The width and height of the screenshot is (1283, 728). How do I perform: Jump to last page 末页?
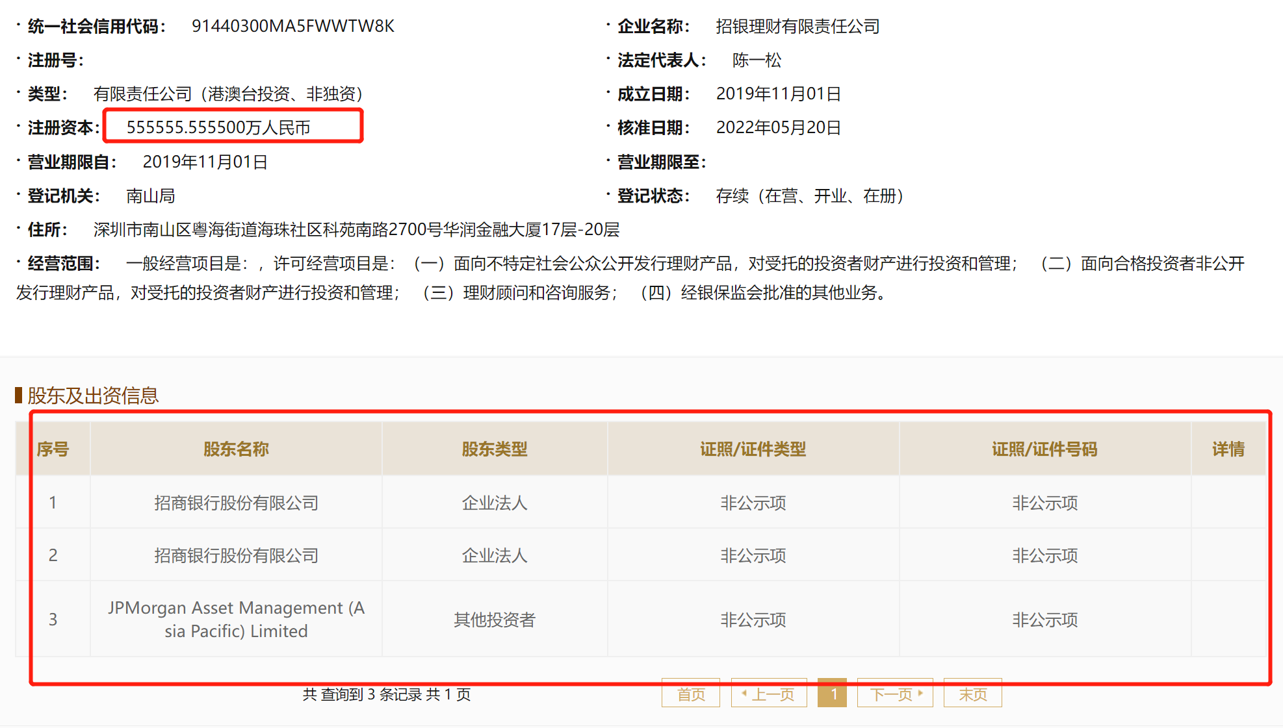tap(972, 694)
